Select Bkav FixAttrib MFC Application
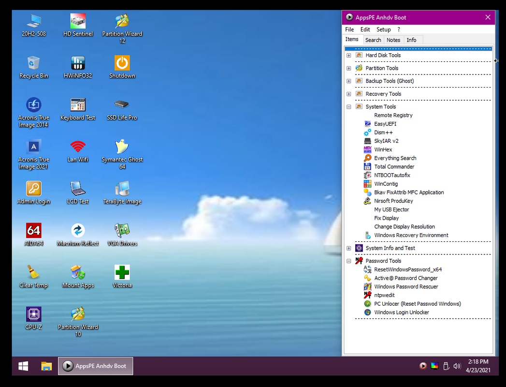506x387 pixels. pyautogui.click(x=409, y=193)
